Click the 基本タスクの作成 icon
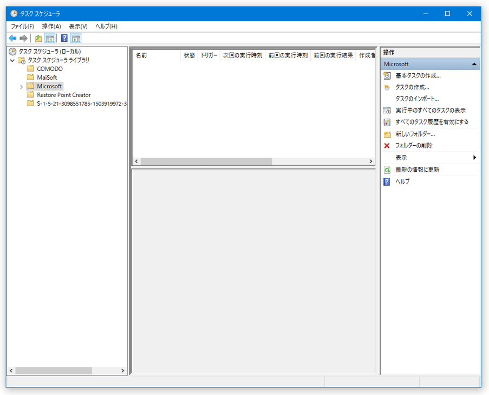Screen dimensions: 489x395 (x=387, y=75)
